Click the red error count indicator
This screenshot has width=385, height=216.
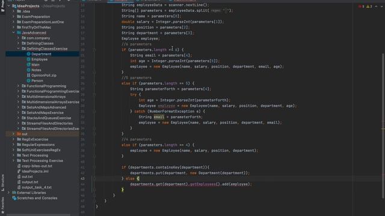(362, 7)
